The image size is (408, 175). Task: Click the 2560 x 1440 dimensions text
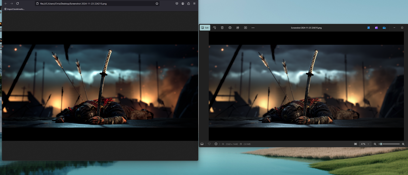point(232,144)
